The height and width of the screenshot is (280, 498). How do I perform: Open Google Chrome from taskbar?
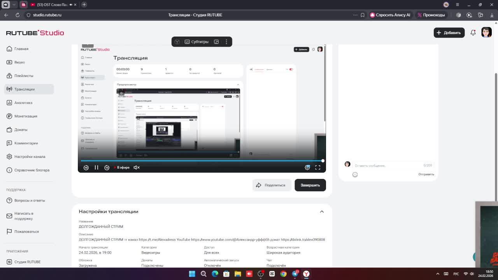(283, 274)
